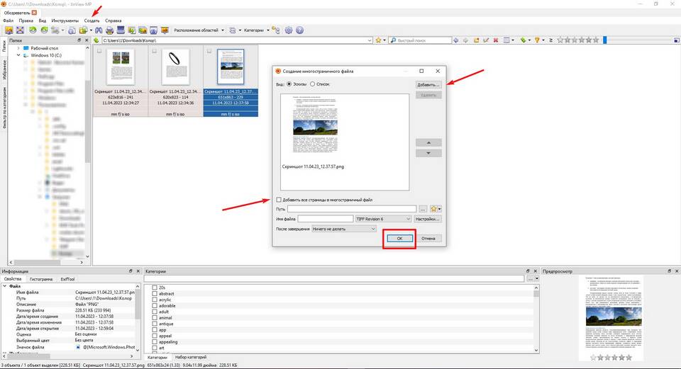Click the red X delete icon
Image resolution: width=681 pixels, height=369 pixels.
[496, 40]
